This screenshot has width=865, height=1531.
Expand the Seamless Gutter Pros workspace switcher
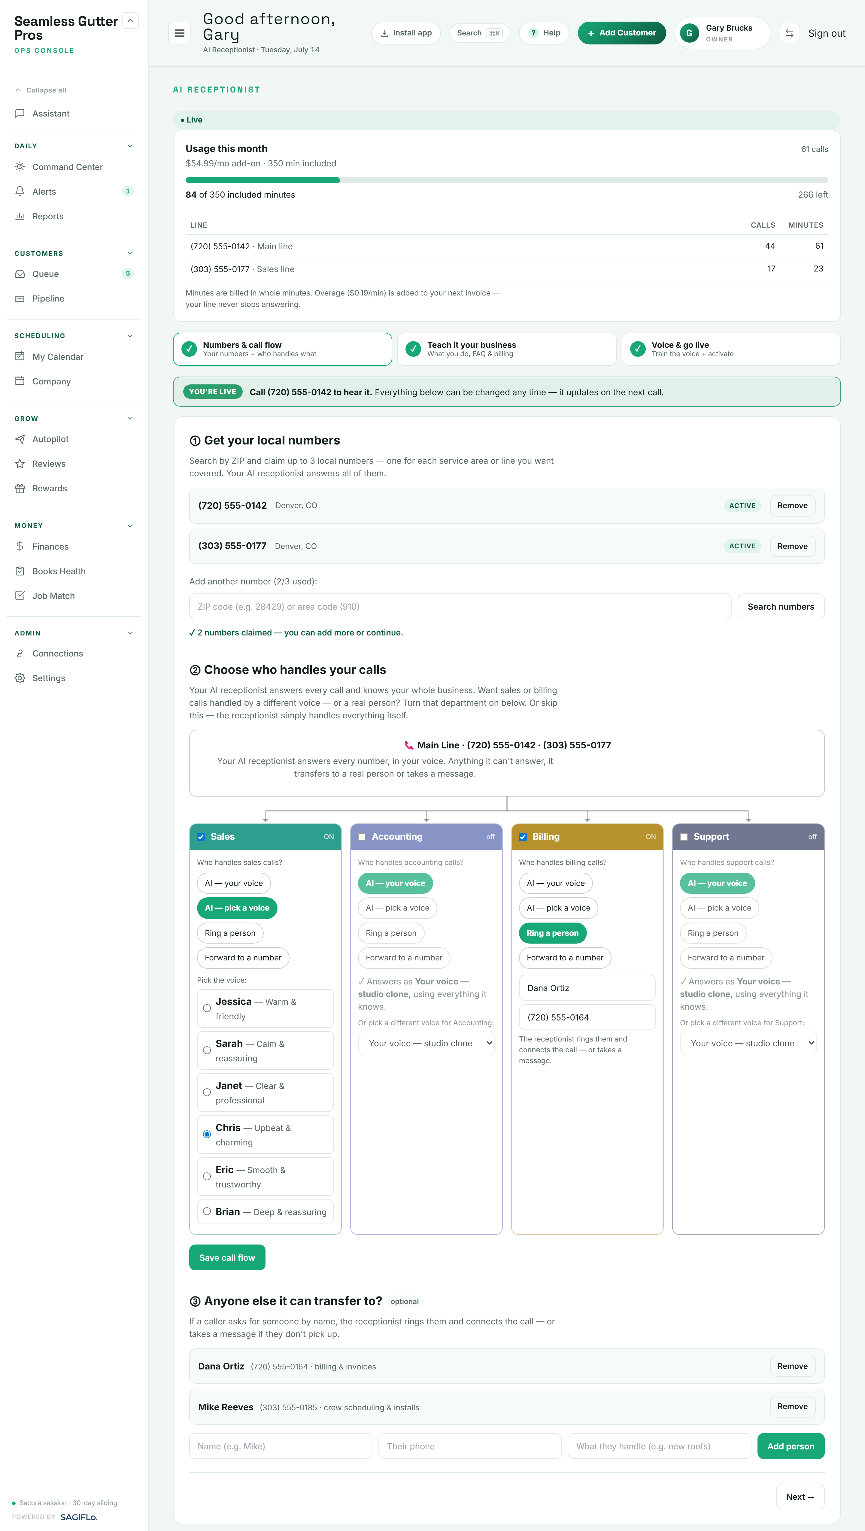[x=130, y=21]
